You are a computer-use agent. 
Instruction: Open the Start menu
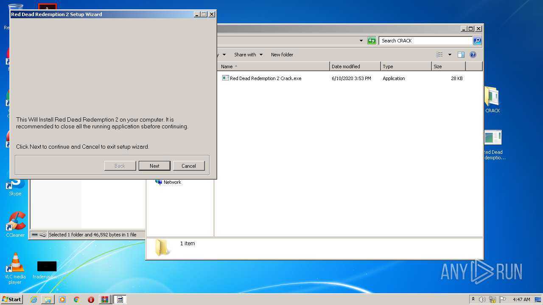click(x=12, y=299)
